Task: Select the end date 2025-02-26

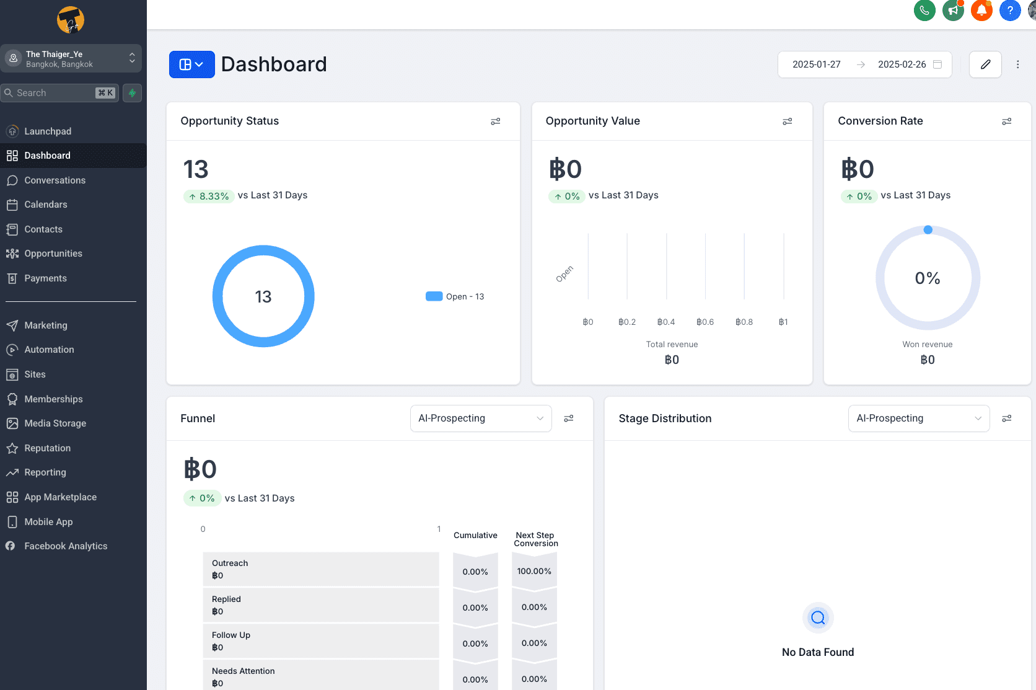Action: pos(902,64)
